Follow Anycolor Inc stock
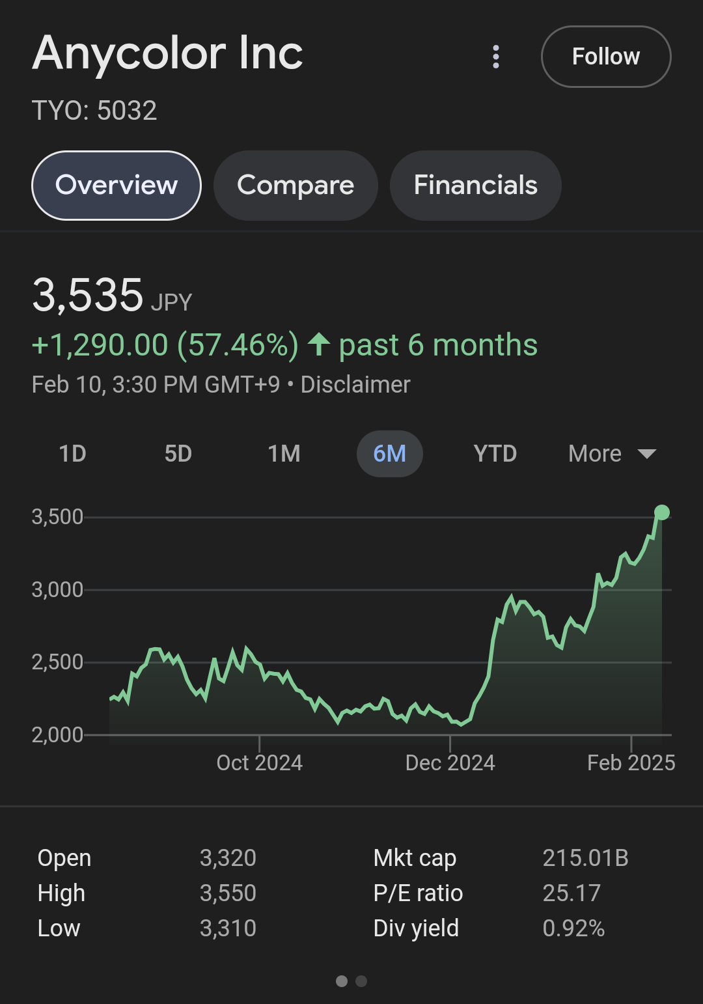This screenshot has width=703, height=1004. pos(605,57)
